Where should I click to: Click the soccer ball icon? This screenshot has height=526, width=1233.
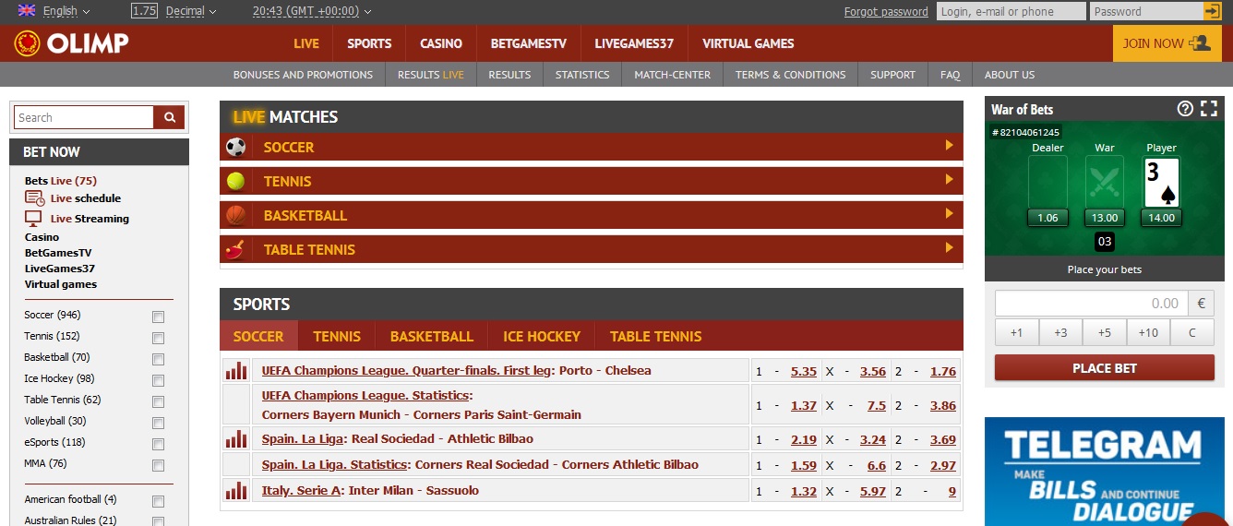(x=236, y=147)
